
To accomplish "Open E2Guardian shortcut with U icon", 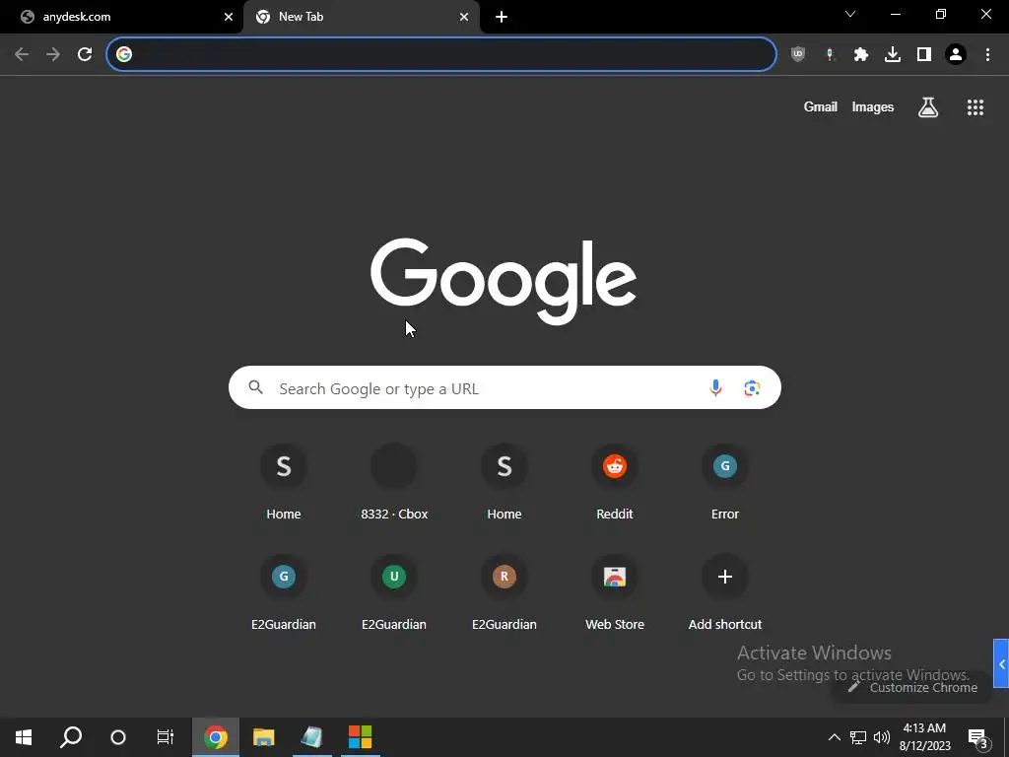I will [394, 592].
